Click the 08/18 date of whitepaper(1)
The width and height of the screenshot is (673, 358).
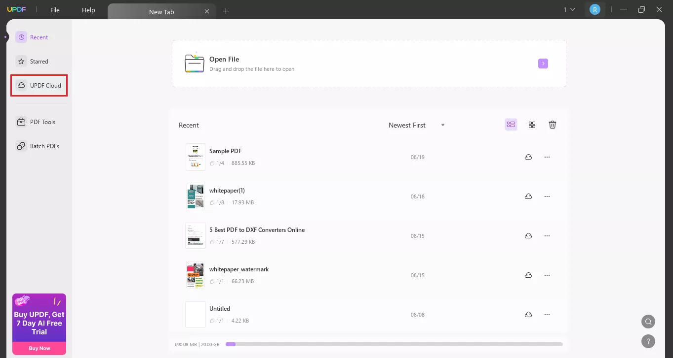(x=418, y=196)
